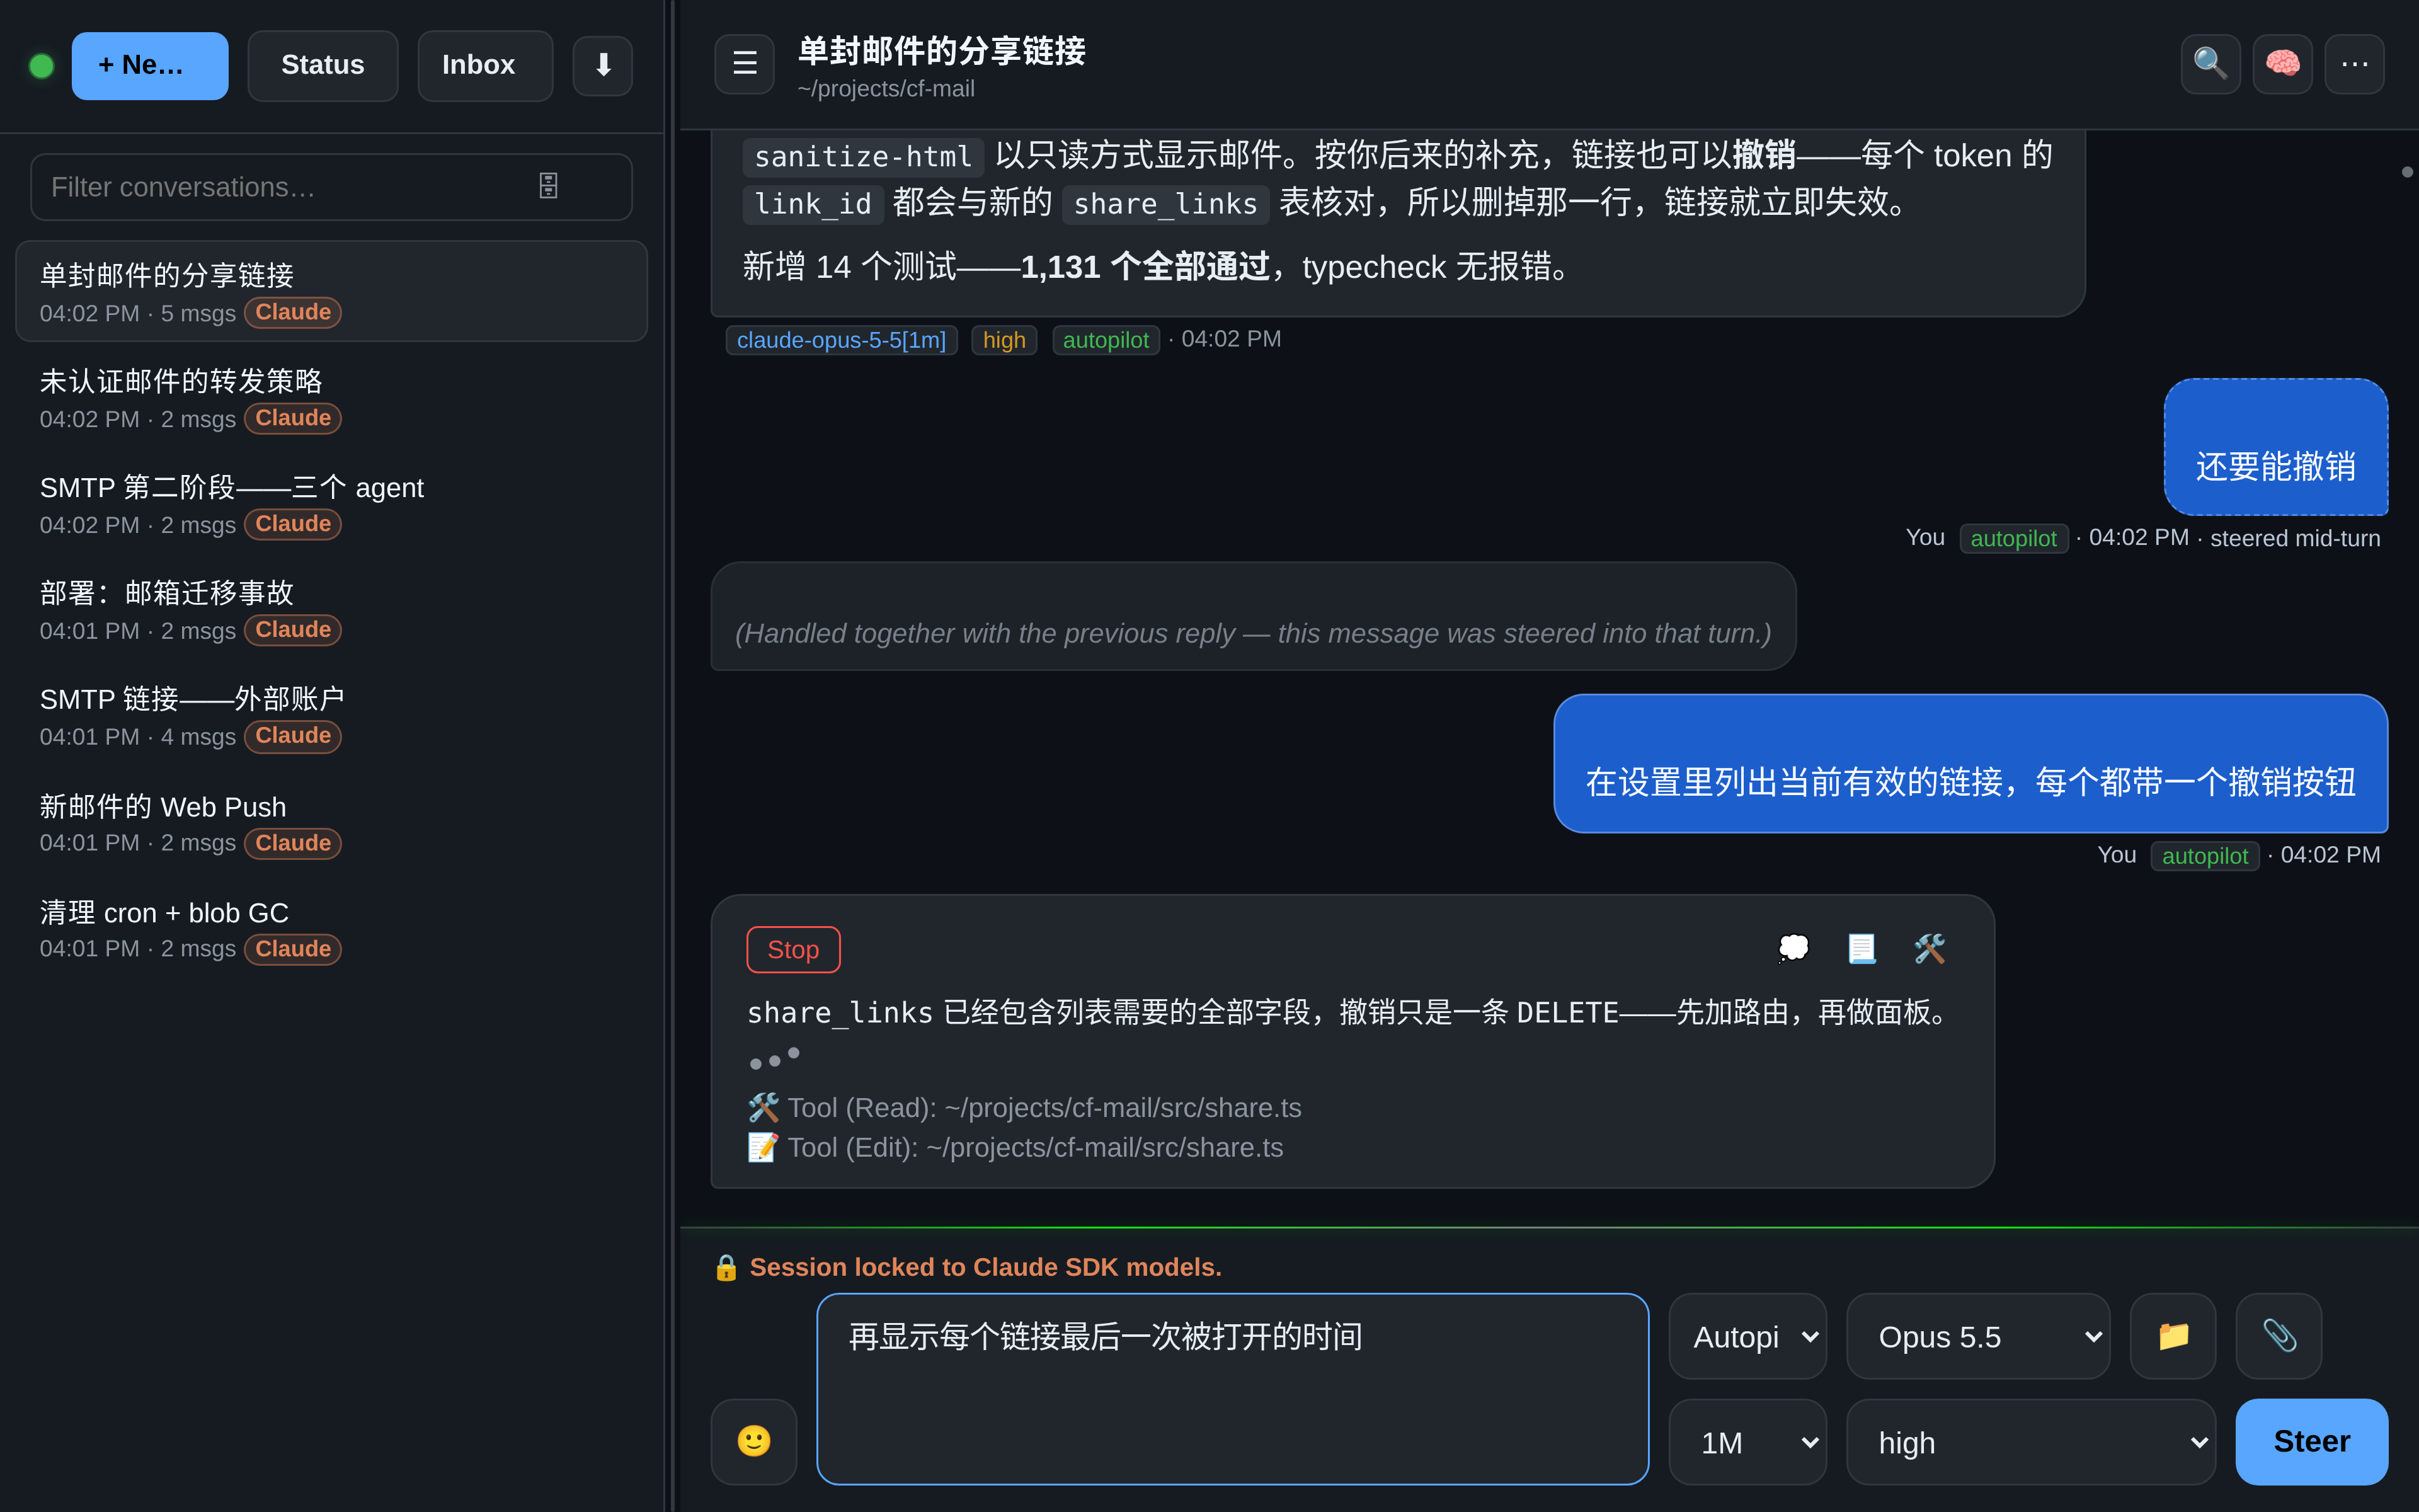Open the high effort dropdown
The image size is (2419, 1512).
[2031, 1442]
